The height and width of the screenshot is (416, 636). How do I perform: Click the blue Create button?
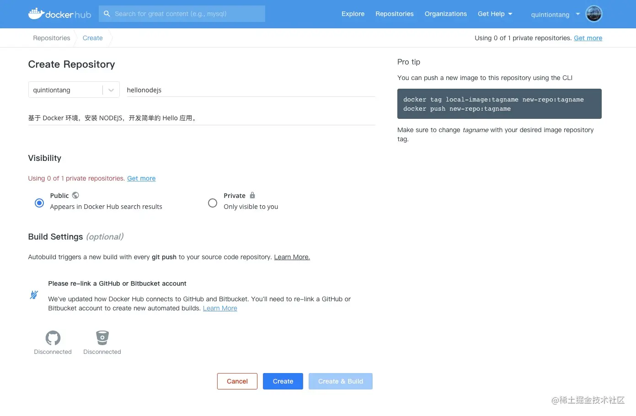pos(283,381)
